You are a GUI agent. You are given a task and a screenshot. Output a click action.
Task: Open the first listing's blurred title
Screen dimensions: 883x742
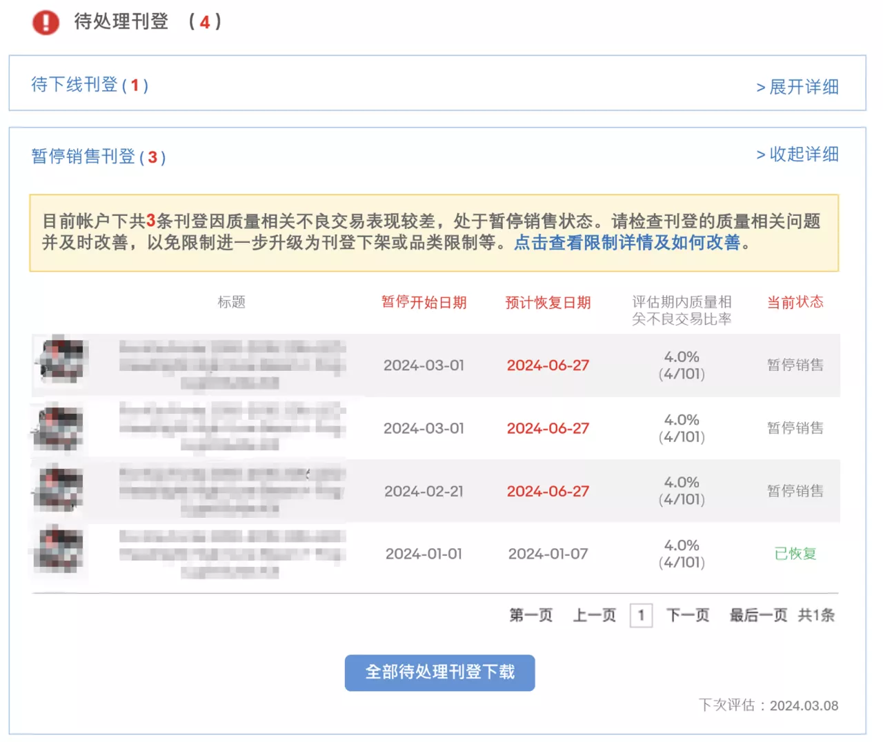231,365
